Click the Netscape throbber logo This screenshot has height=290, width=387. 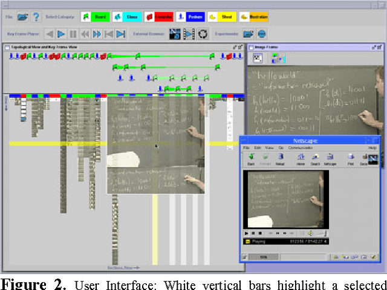coord(373,159)
